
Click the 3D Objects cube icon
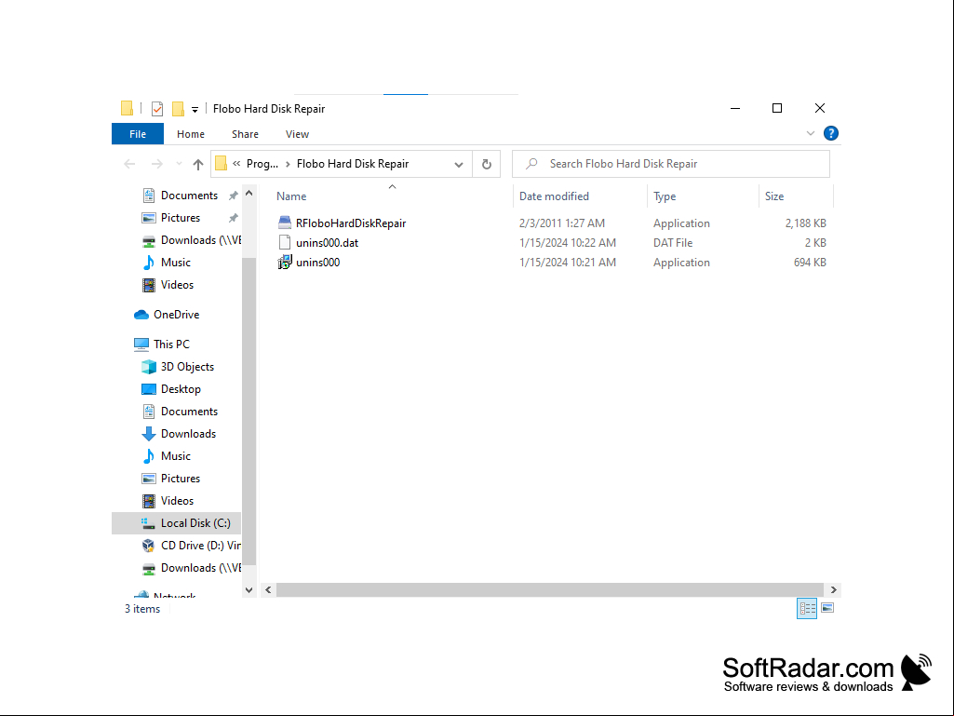[x=149, y=367]
